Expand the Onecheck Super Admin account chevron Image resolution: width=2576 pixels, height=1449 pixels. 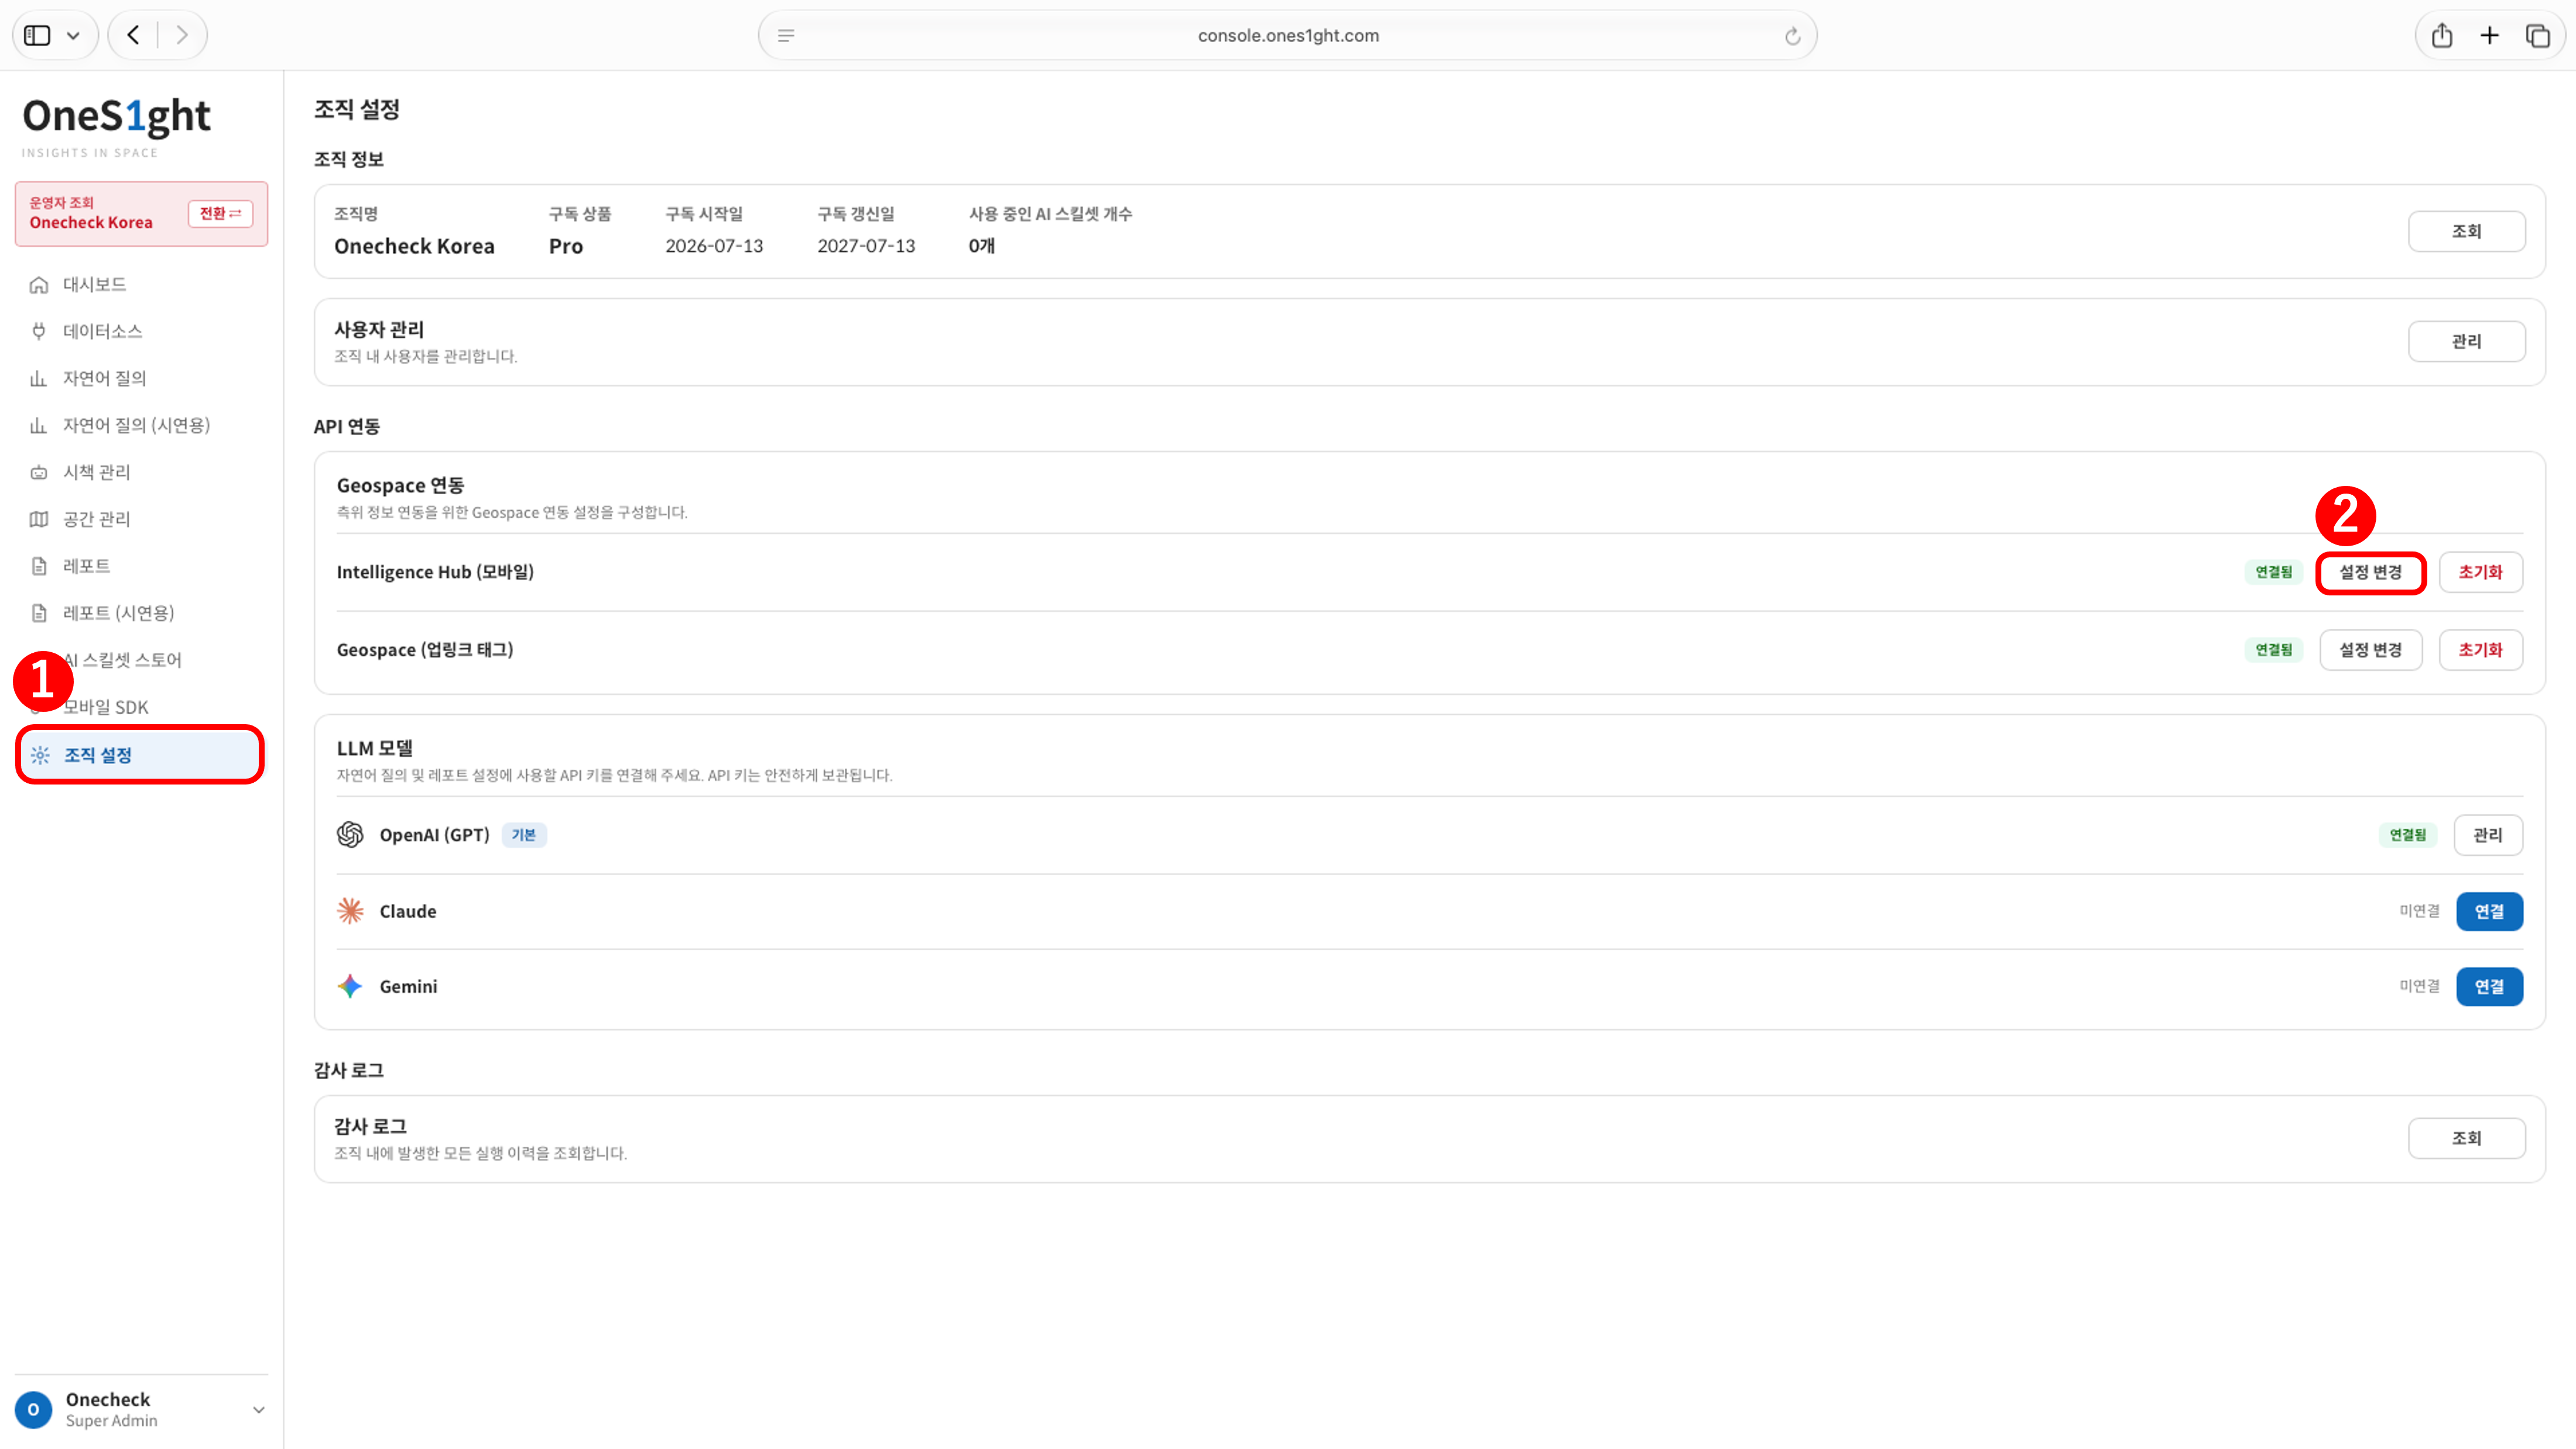[259, 1410]
